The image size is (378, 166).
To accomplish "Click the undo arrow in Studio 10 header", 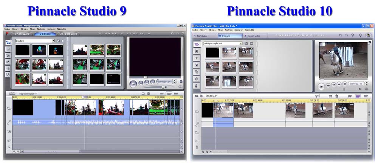I will (x=340, y=35).
